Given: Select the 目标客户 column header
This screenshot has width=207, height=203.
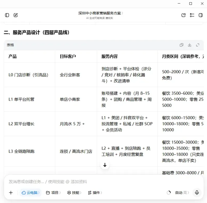Looking at the screenshot, I should 76,57.
